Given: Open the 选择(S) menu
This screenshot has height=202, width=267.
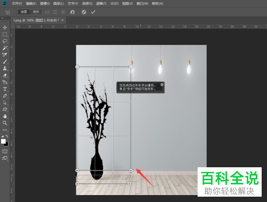Looking at the screenshot, I should pyautogui.click(x=87, y=3).
